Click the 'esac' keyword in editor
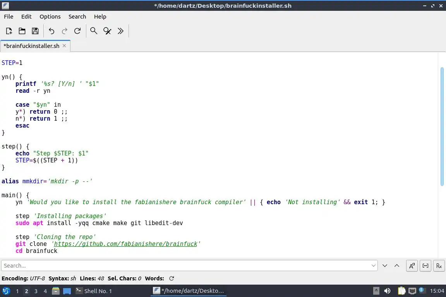This screenshot has width=446, height=297. [x=22, y=126]
